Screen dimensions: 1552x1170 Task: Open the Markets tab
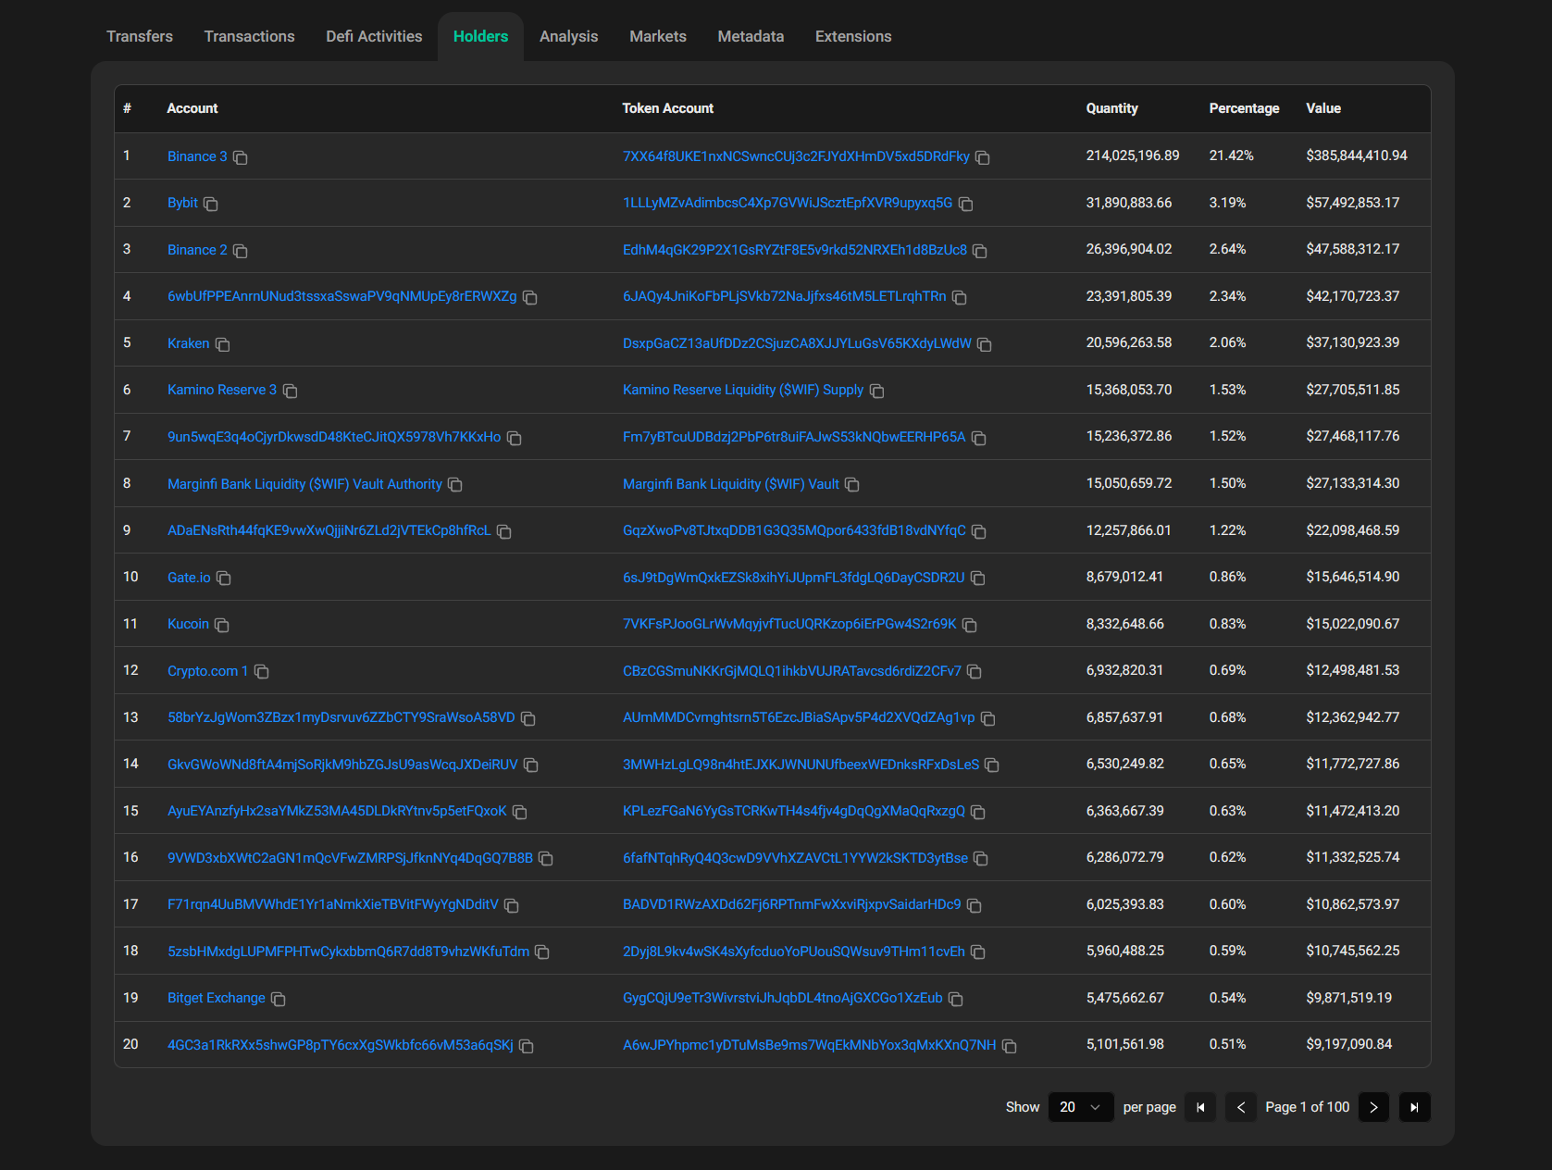tap(658, 36)
